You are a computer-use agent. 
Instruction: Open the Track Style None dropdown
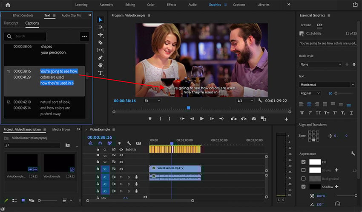[x=321, y=64]
